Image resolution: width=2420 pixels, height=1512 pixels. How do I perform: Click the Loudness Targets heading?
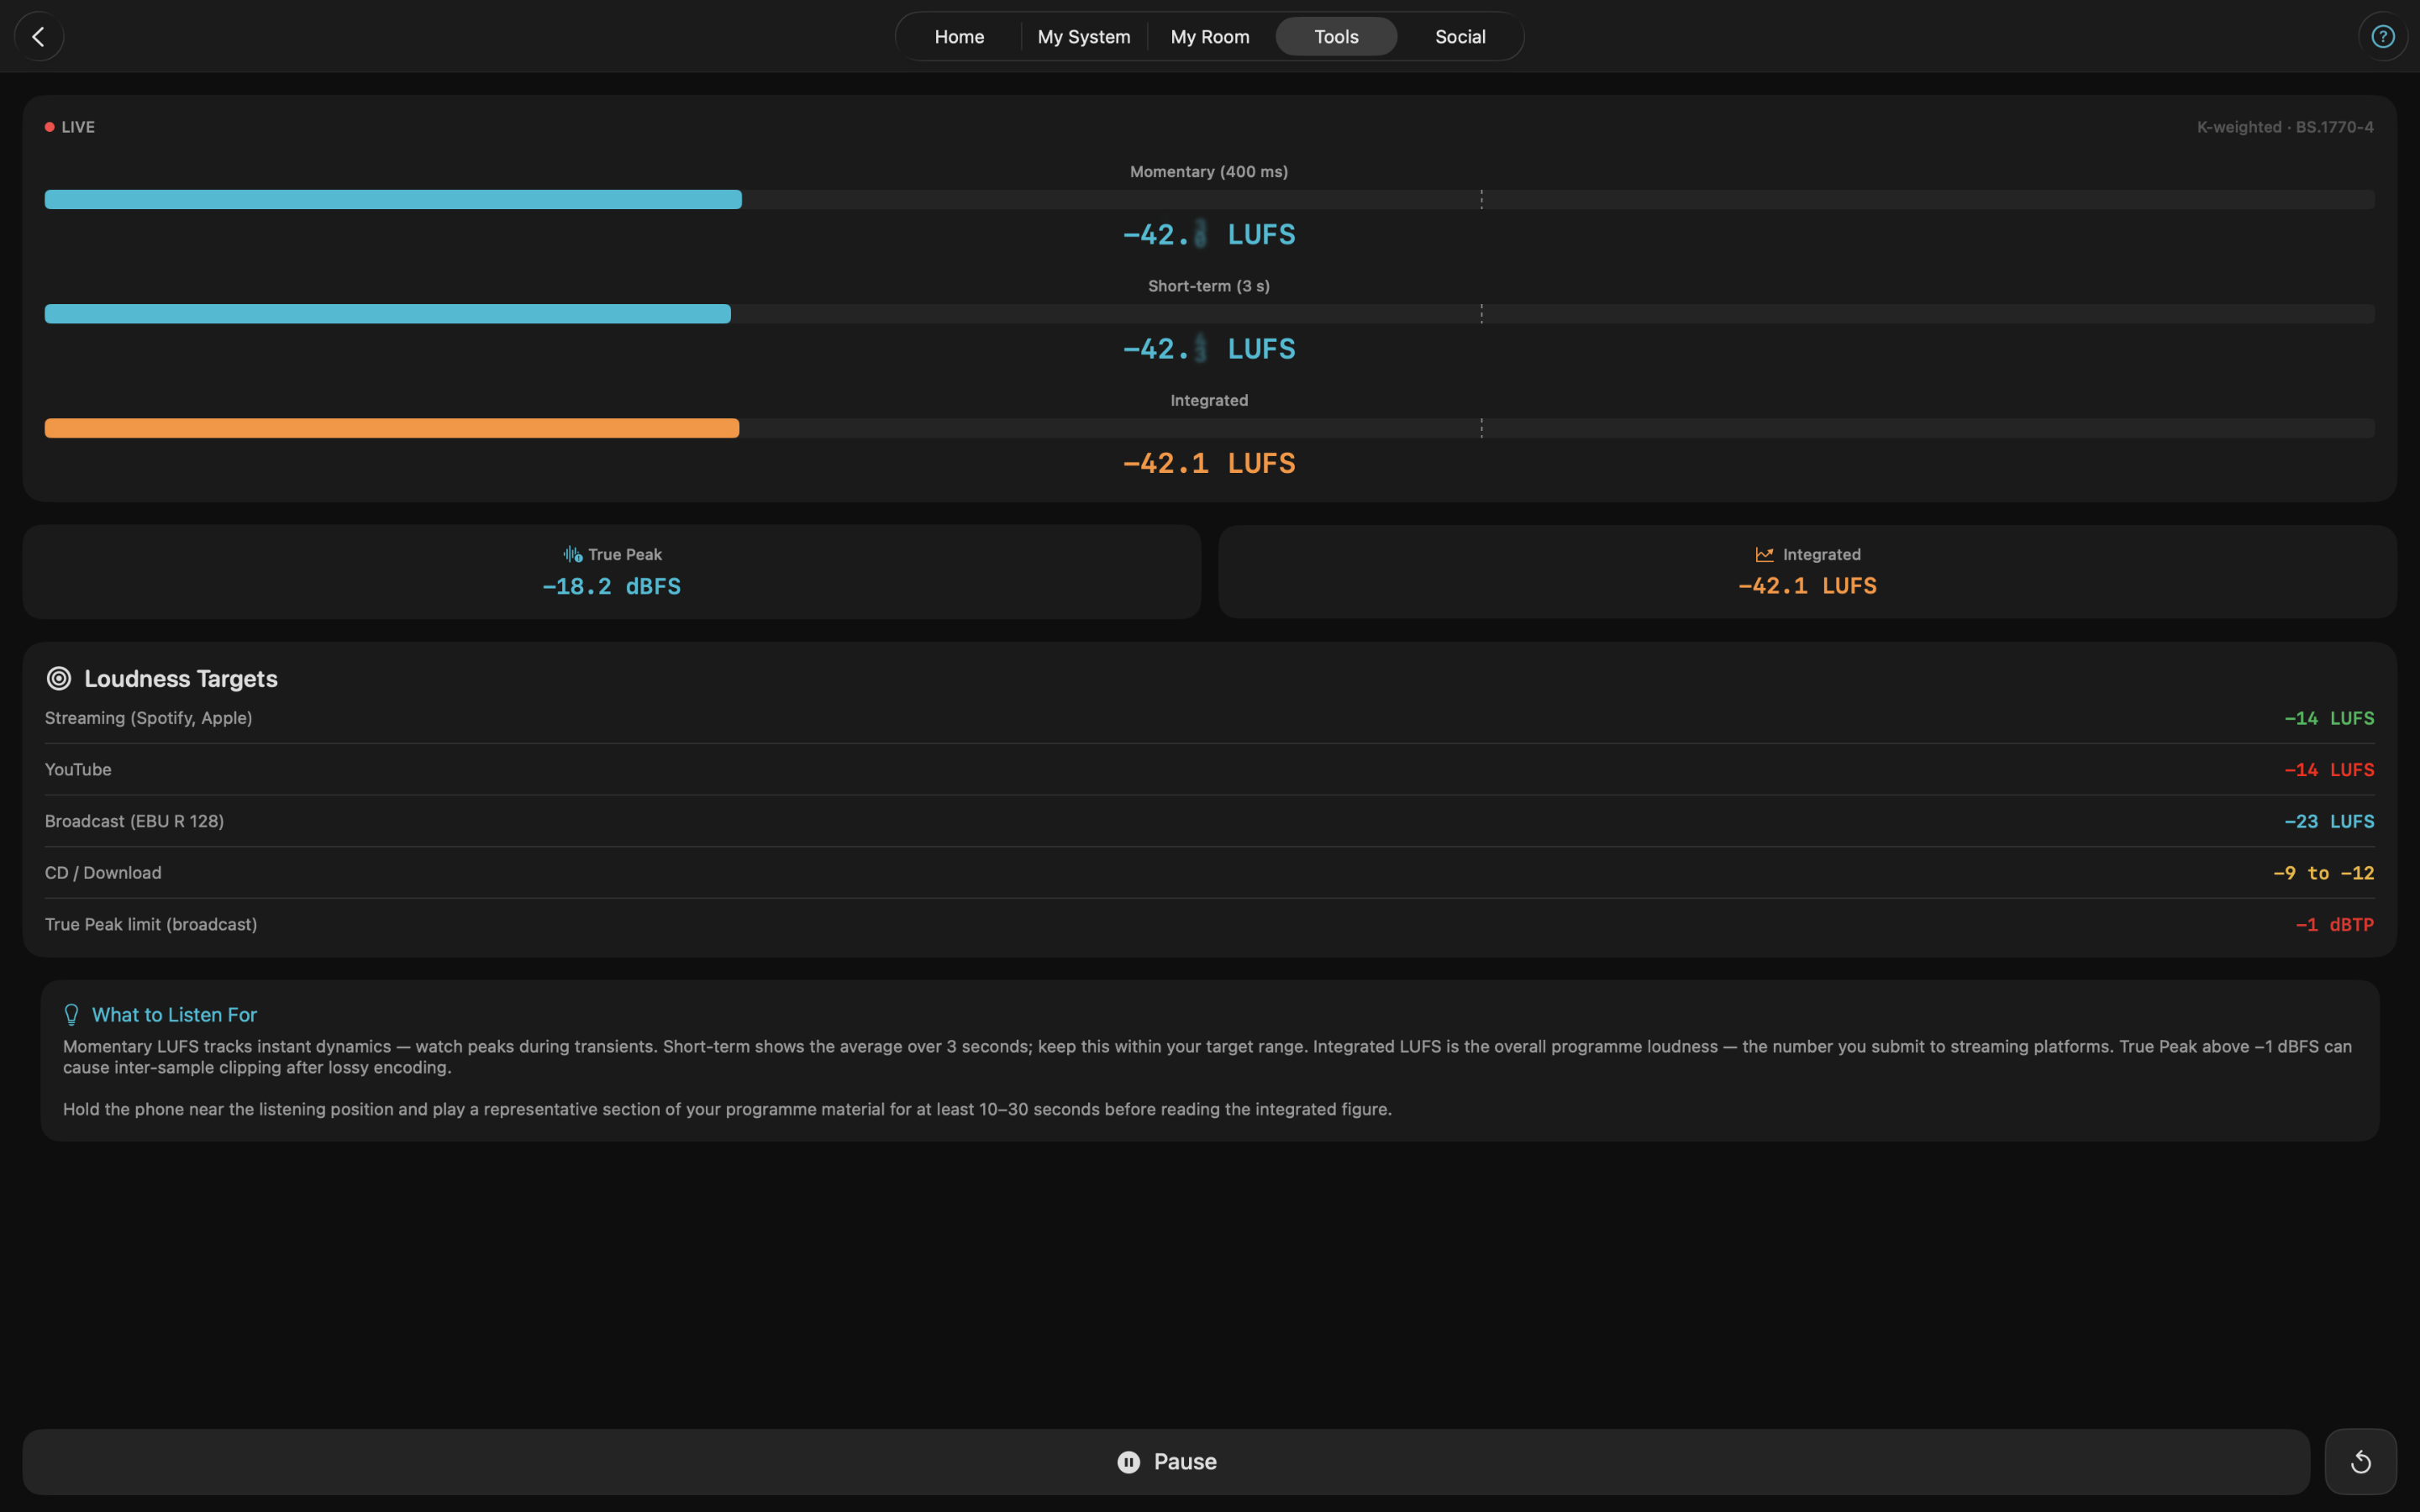click(181, 678)
